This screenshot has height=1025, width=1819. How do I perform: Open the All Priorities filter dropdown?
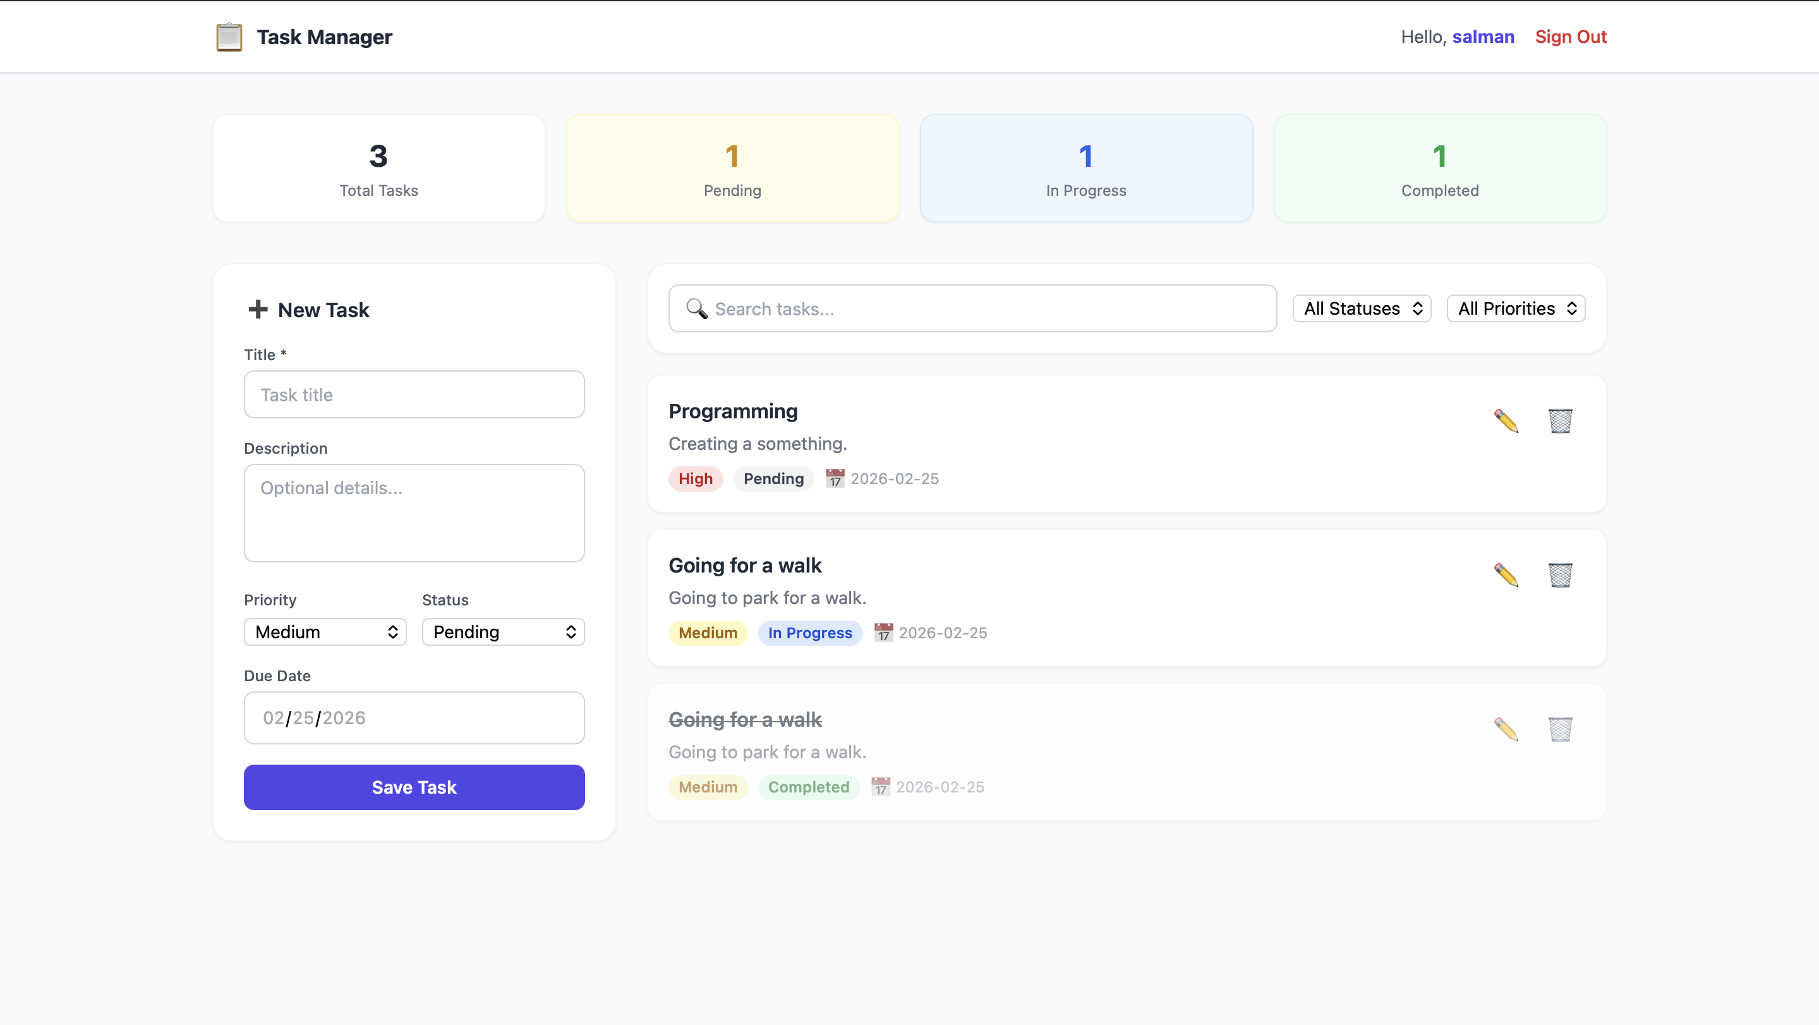(1516, 309)
